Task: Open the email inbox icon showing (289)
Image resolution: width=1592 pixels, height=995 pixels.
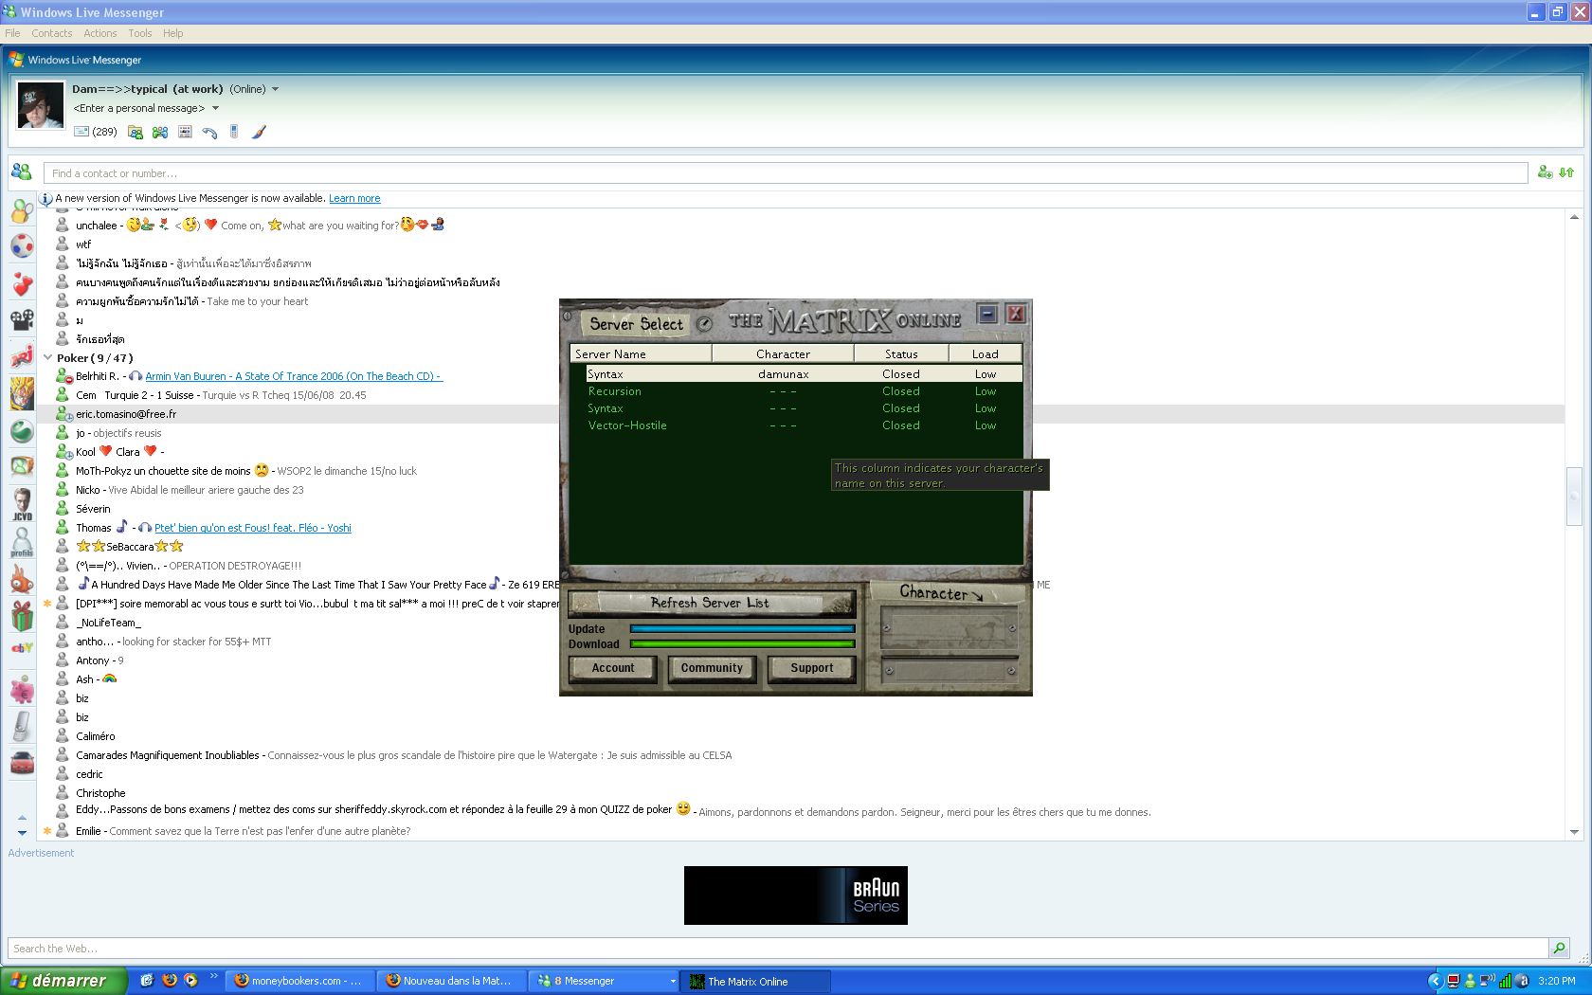Action: (95, 132)
